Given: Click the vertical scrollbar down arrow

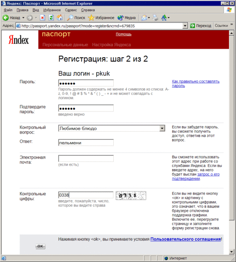Looking at the screenshot, I should click(x=231, y=252).
